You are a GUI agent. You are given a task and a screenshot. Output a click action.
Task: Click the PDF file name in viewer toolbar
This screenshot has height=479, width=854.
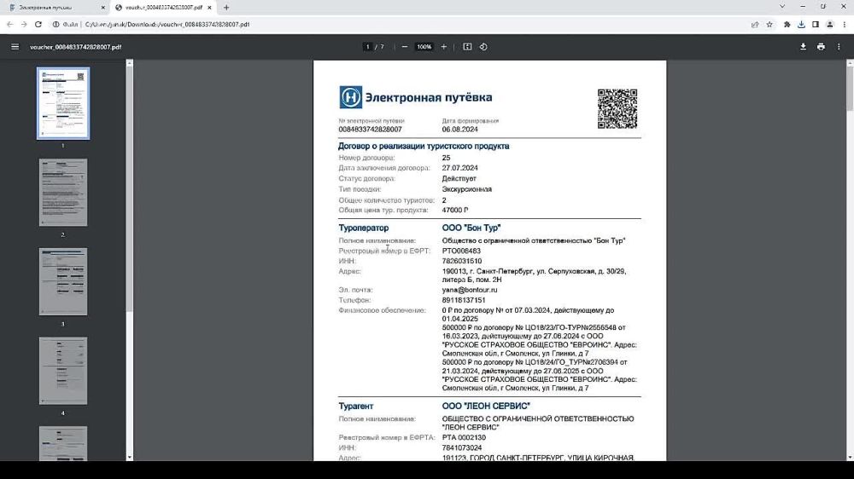pos(76,47)
